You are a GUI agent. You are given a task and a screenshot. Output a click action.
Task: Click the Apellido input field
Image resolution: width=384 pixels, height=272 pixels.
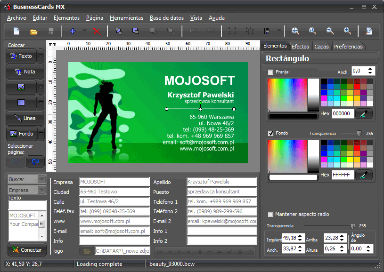[x=221, y=182]
